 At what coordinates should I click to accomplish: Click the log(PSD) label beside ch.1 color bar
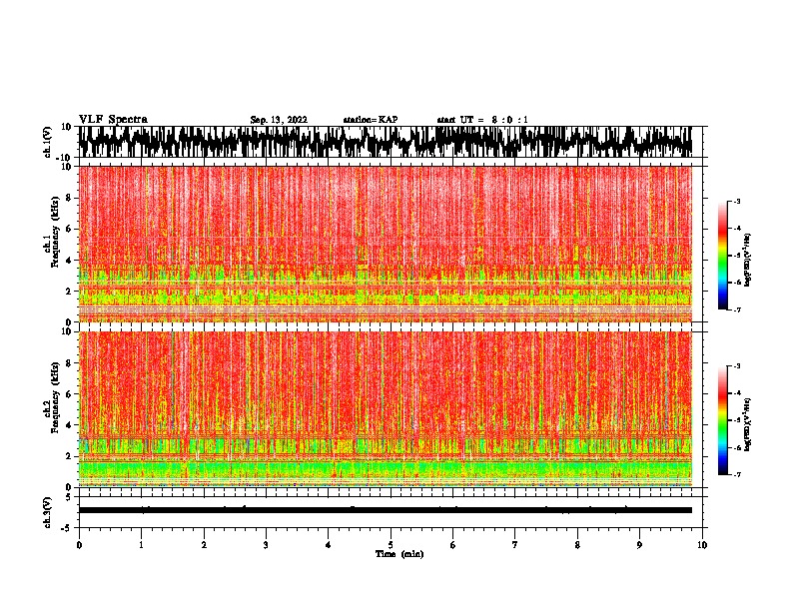747,261
